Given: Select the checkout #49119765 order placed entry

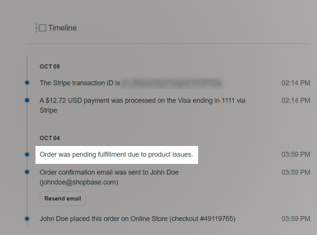Looking at the screenshot, I should 137,219.
